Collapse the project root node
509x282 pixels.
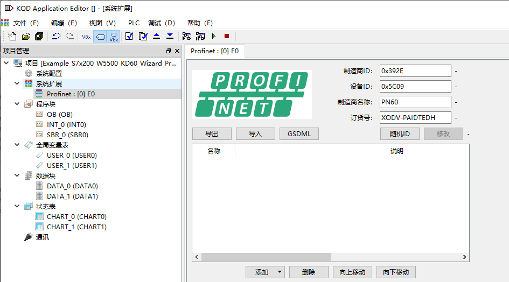[x=6, y=63]
